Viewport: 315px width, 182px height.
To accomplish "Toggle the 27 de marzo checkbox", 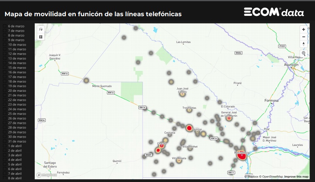I will pos(5,123).
